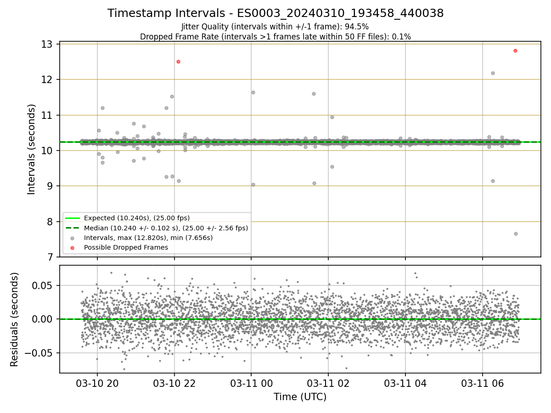Click the red dropped-frame point near 03-10 22
Viewport: 551px width, 413px height.
pos(178,61)
